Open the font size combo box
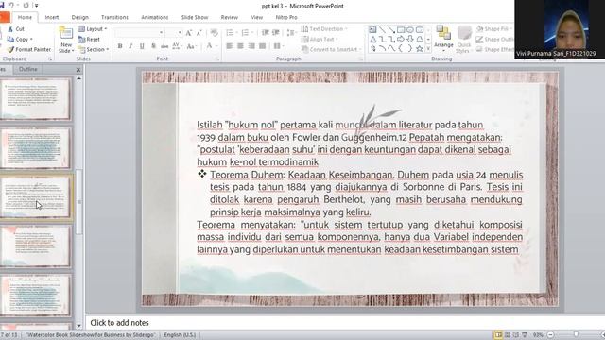The width and height of the screenshot is (605, 340). tap(174, 33)
